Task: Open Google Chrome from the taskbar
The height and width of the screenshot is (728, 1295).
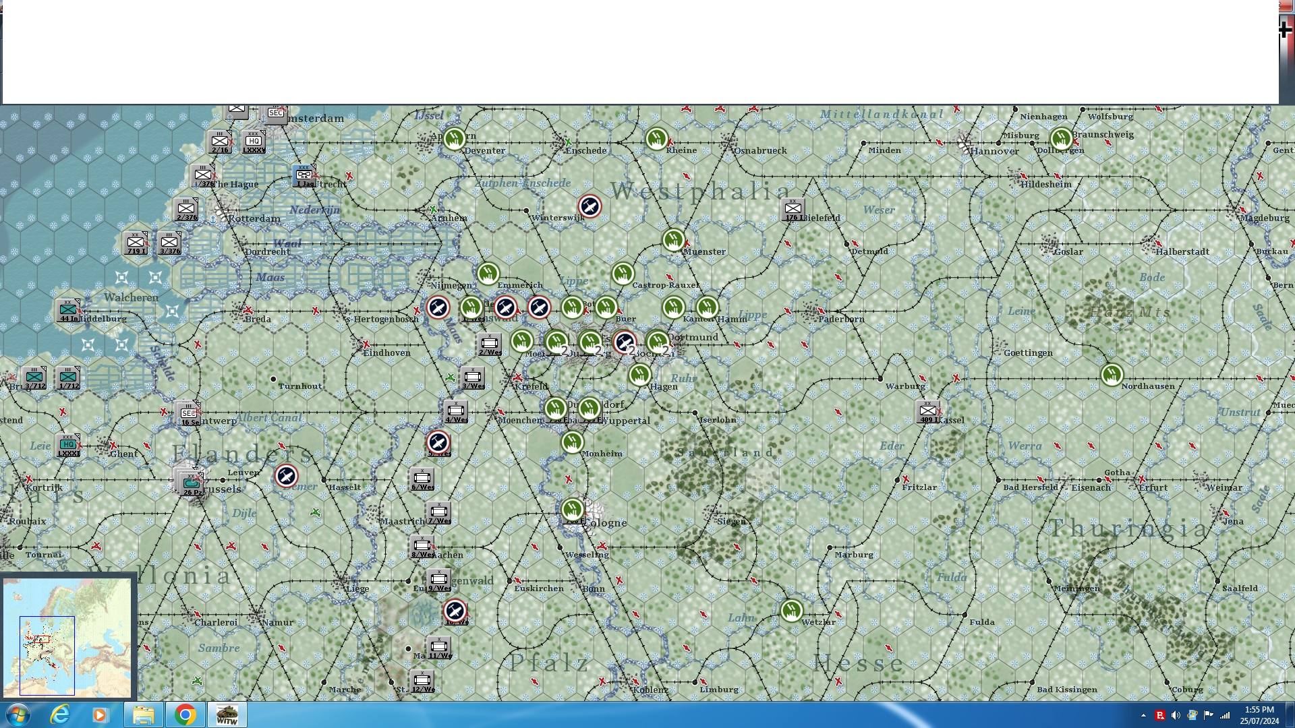Action: click(185, 715)
